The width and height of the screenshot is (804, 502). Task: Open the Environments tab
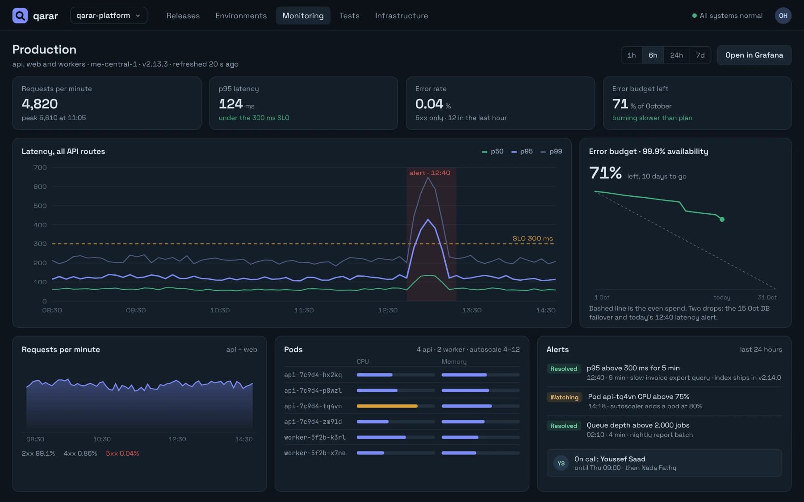241,16
